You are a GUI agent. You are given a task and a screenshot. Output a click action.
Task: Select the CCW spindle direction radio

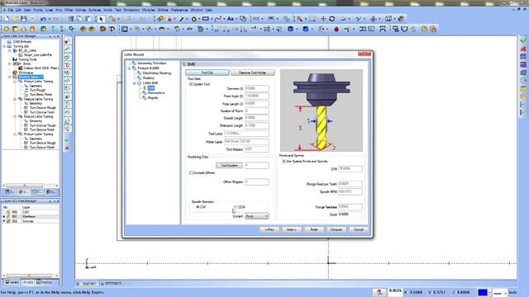coord(236,207)
